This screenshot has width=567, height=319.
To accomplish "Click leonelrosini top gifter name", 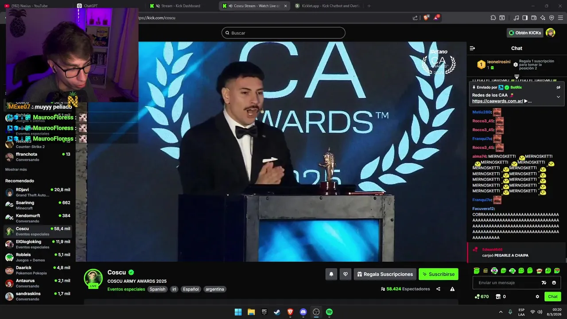I will click(499, 62).
